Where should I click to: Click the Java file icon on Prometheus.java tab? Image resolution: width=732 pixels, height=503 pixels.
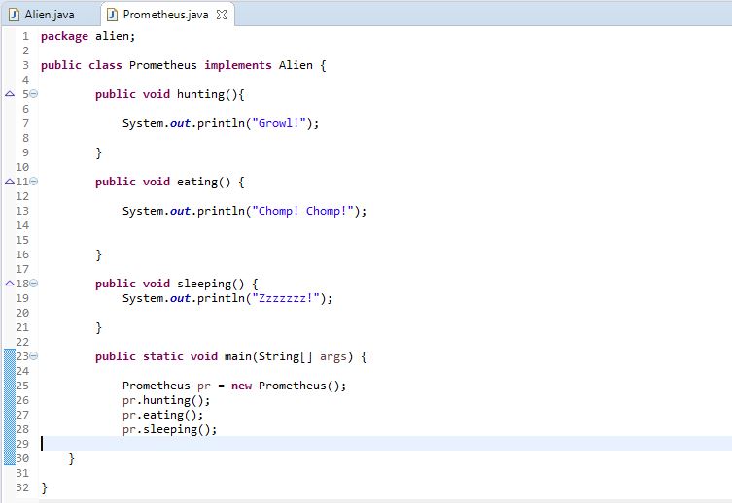(112, 15)
